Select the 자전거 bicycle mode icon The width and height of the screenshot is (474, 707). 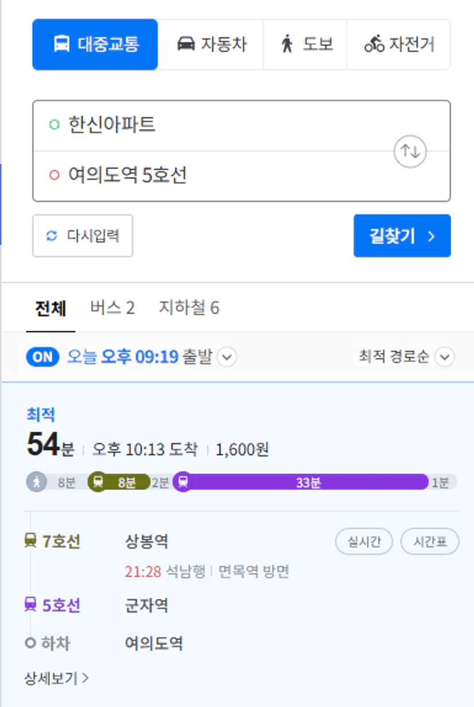[374, 44]
